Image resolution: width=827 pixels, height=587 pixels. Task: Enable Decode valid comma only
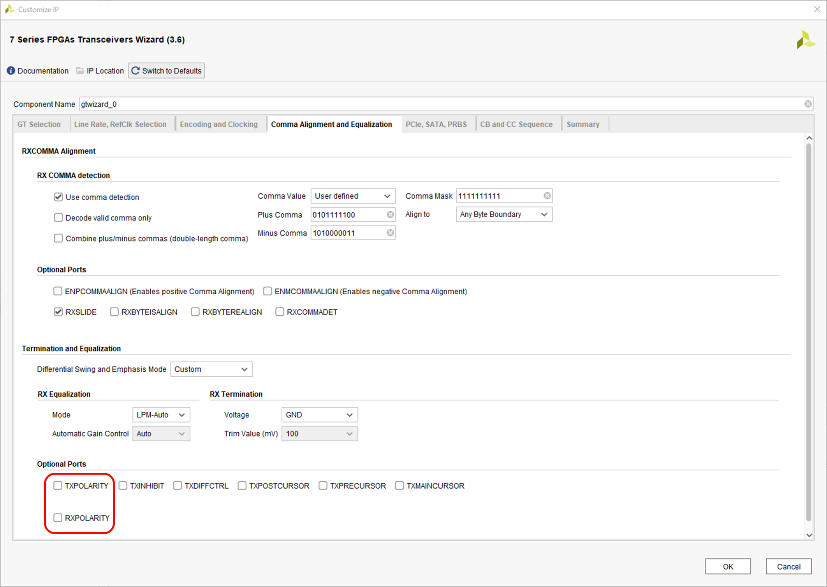point(58,218)
